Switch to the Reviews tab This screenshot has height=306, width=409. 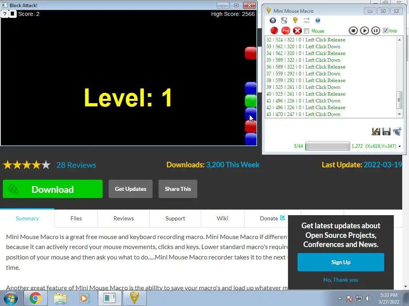(124, 219)
